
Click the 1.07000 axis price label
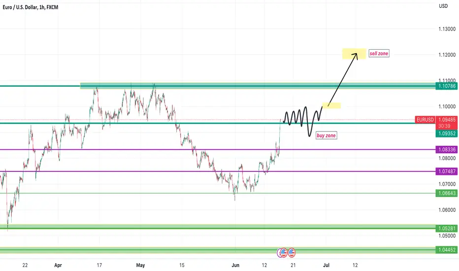(447, 184)
